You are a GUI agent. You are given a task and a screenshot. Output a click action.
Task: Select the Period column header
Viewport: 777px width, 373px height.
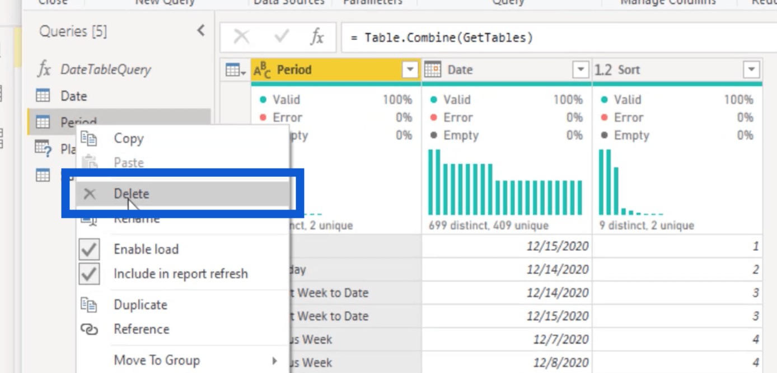336,70
